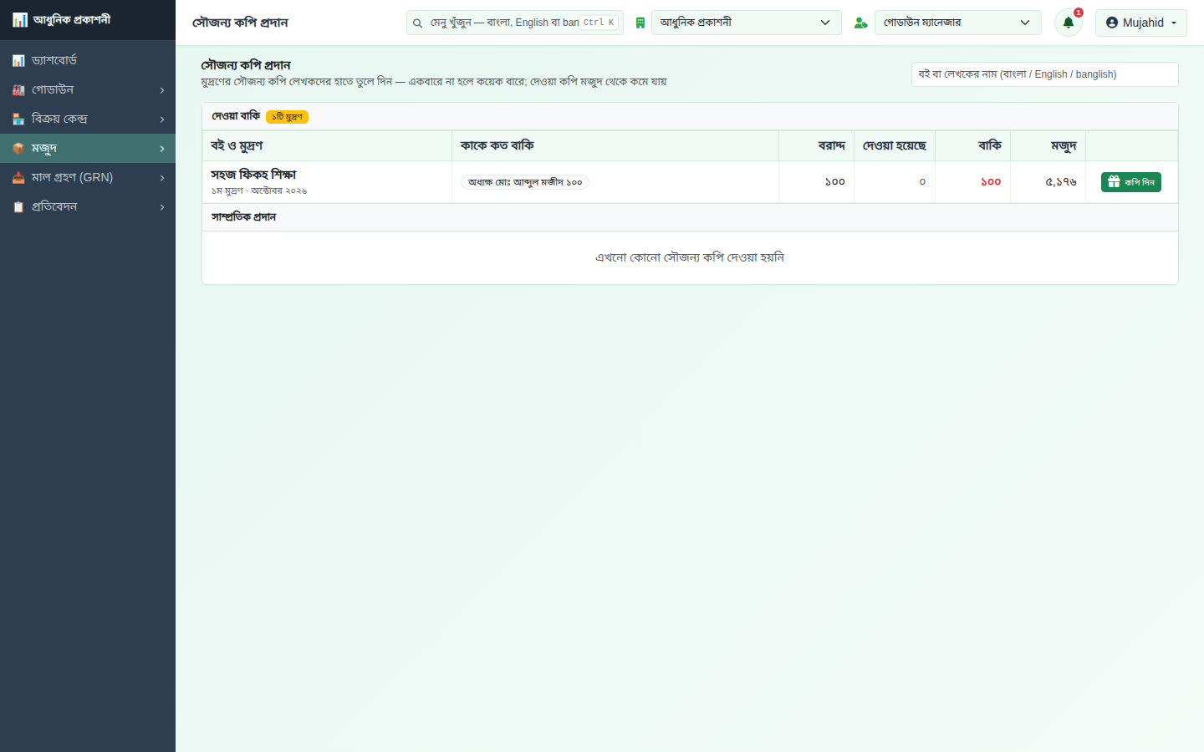Open the বিক্রয় কেন্দ্র sidebar menu
Viewport: 1204px width, 752px height.
[x=88, y=119]
